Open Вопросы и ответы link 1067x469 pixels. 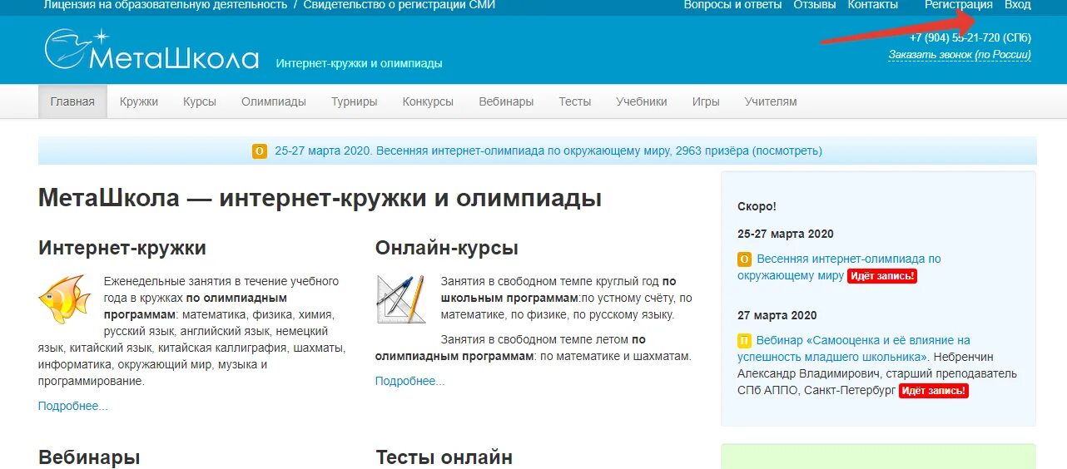click(733, 5)
